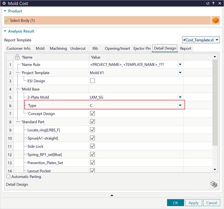224x209 pixels.
Task: Select the Detail Design tab
Action: point(165,48)
